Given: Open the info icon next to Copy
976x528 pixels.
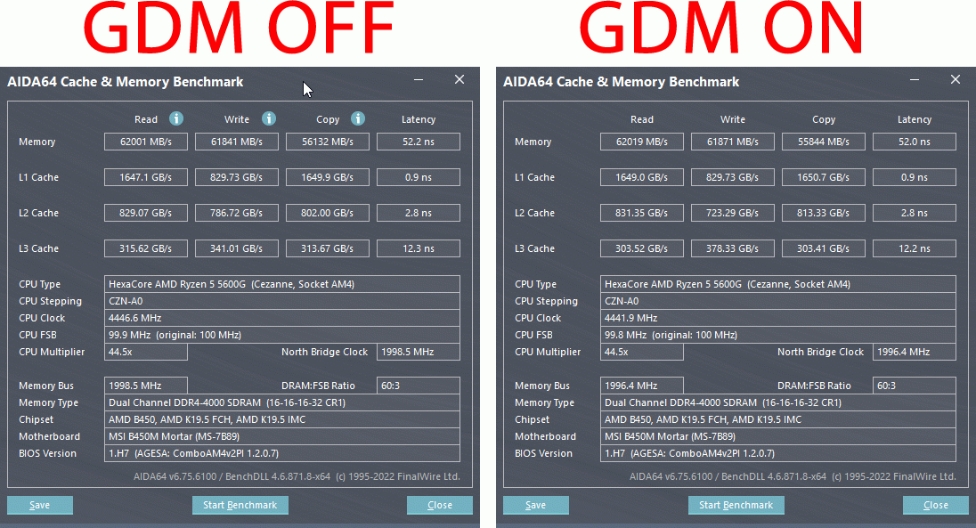Looking at the screenshot, I should coord(358,118).
